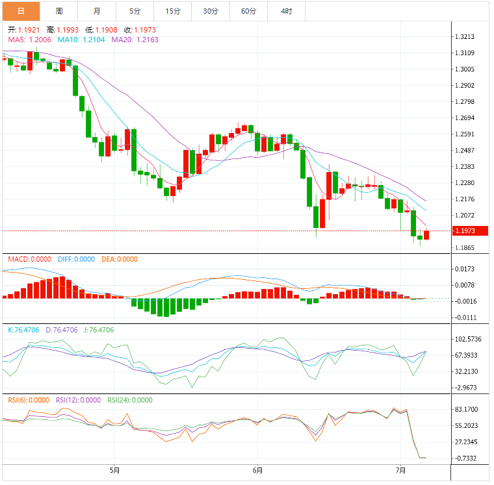Click the latest red candlestick at 1.1973
The height and width of the screenshot is (485, 494).
(426, 235)
